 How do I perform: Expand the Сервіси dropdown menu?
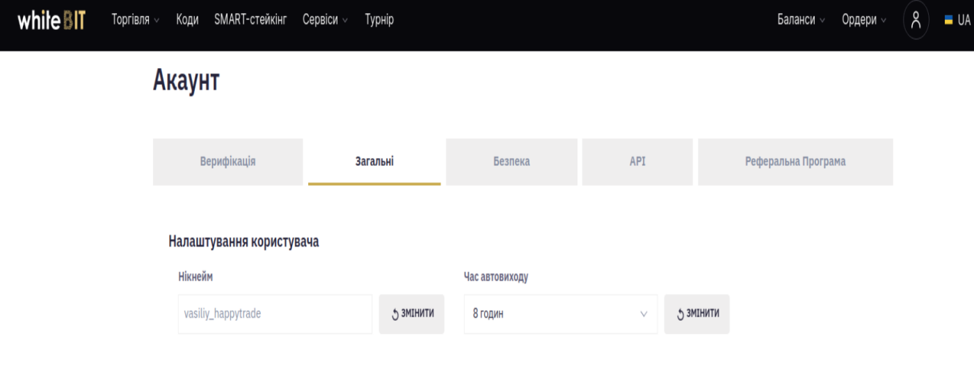326,20
